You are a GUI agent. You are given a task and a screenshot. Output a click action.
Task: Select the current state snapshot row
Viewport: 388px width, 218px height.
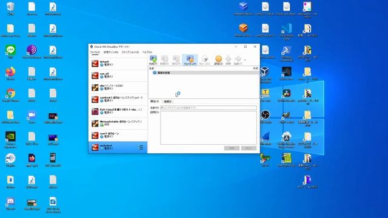tap(204, 73)
